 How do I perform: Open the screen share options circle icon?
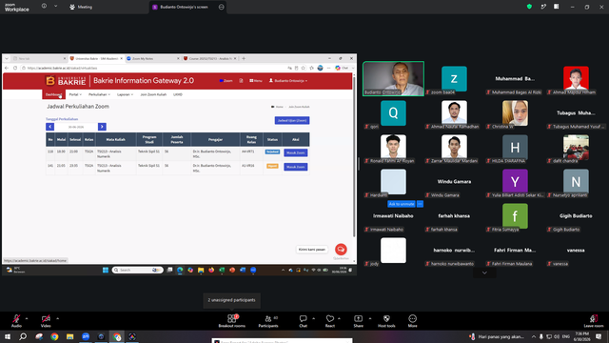pyautogui.click(x=222, y=7)
